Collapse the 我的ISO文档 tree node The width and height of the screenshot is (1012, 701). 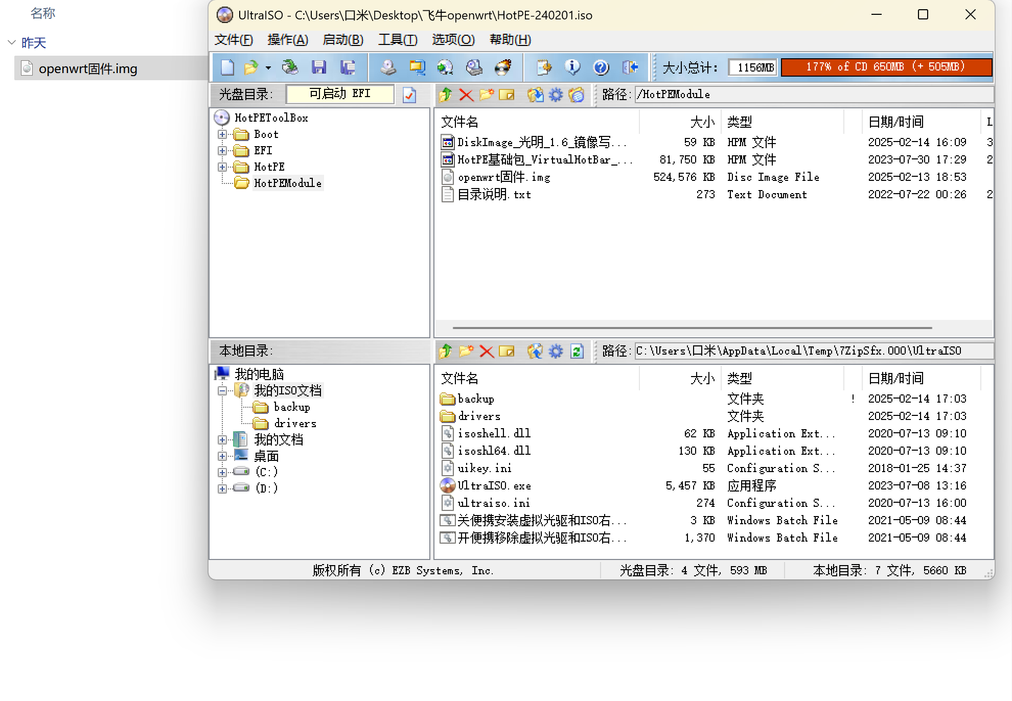click(222, 391)
